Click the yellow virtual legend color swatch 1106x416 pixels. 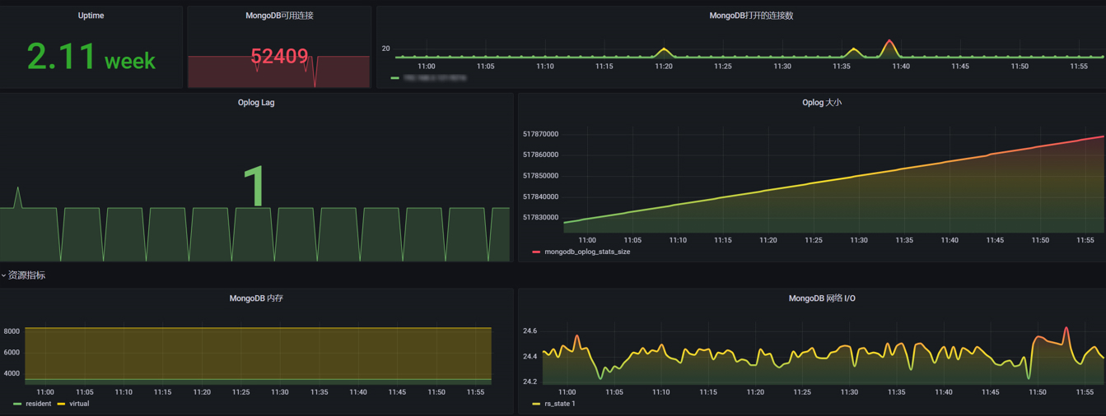pyautogui.click(x=61, y=404)
